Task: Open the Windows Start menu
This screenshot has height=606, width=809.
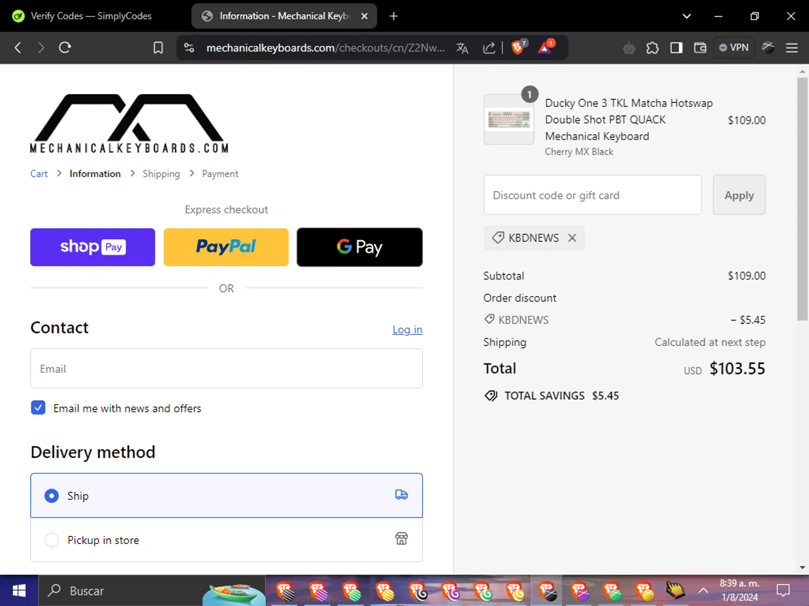Action: tap(19, 591)
